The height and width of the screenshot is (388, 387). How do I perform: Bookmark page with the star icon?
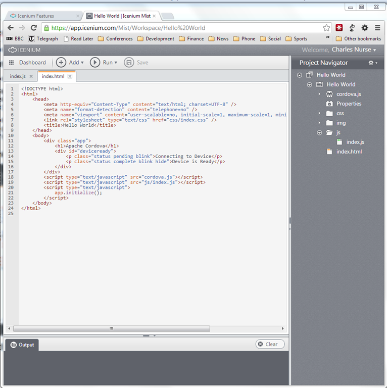tap(326, 28)
